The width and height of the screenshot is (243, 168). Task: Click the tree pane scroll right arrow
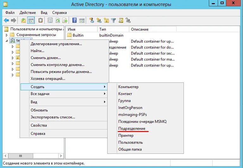pos(61,156)
